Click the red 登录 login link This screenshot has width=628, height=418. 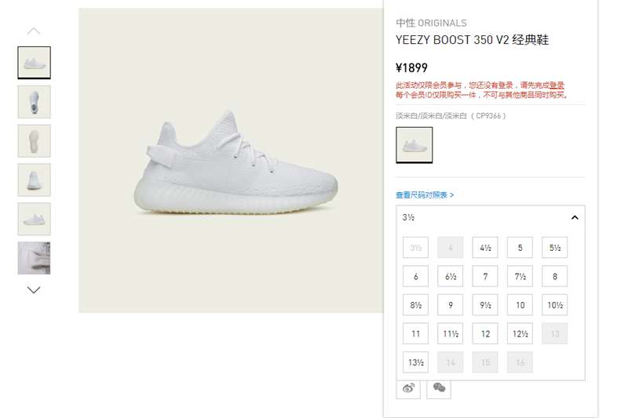tap(557, 85)
